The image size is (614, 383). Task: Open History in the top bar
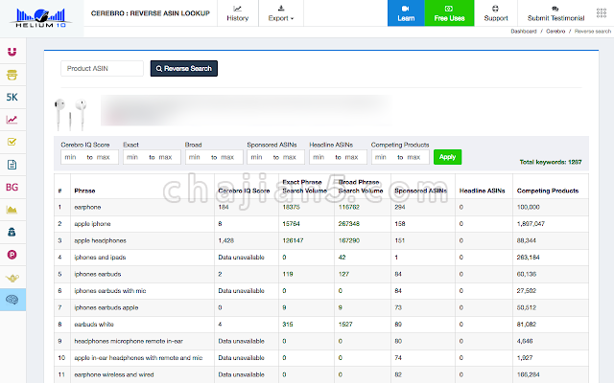238,13
